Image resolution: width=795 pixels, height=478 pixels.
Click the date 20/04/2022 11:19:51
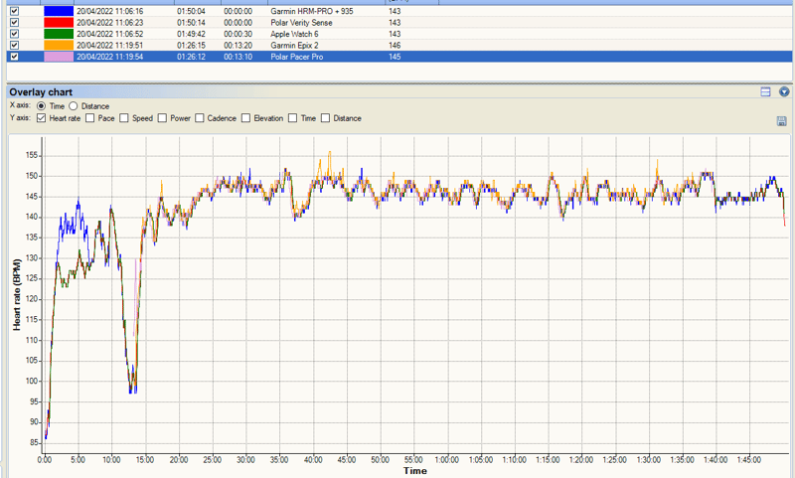click(x=110, y=45)
